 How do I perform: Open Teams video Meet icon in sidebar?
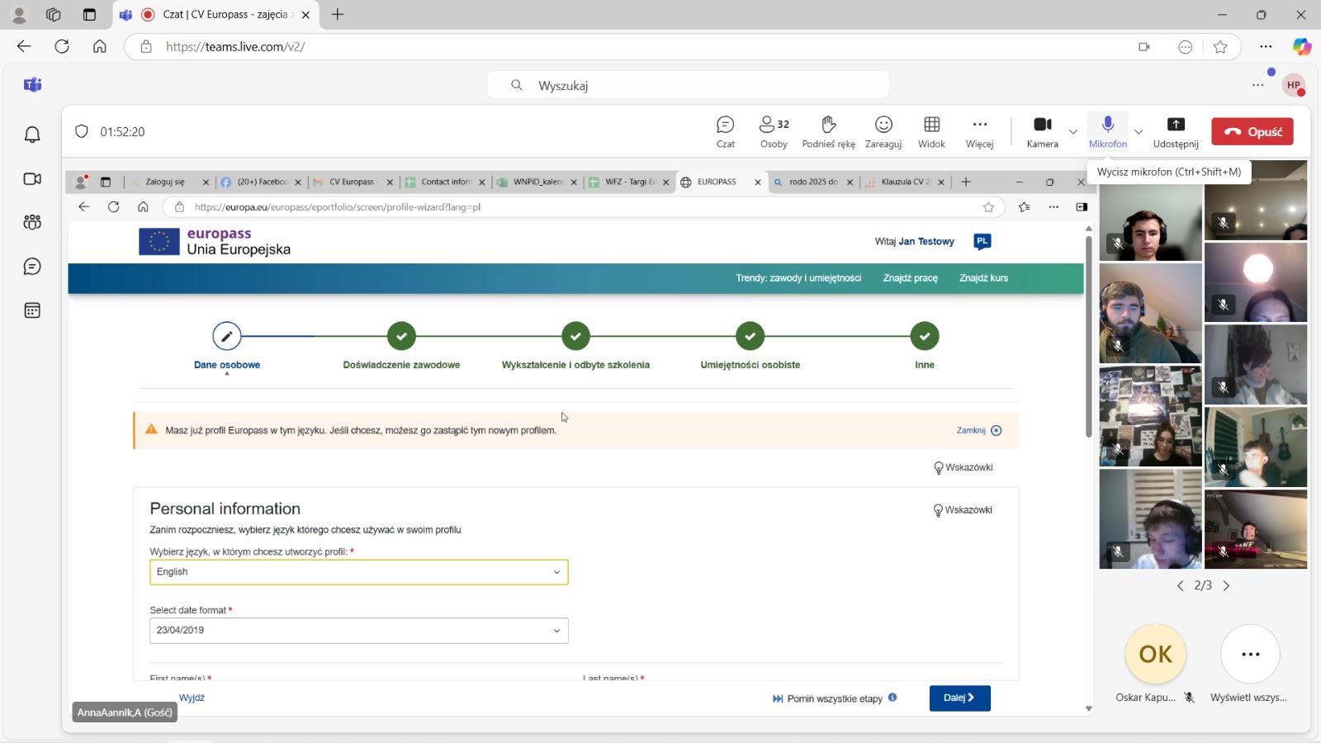coord(32,179)
